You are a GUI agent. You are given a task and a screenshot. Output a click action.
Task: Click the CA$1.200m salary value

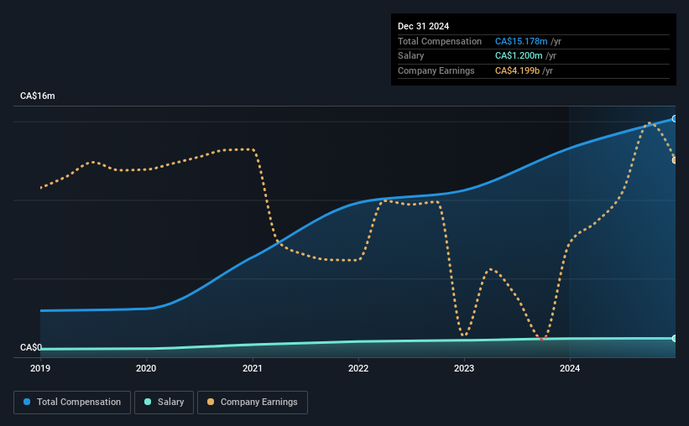click(519, 56)
